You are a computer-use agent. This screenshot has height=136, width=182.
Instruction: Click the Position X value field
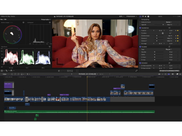(160, 31)
